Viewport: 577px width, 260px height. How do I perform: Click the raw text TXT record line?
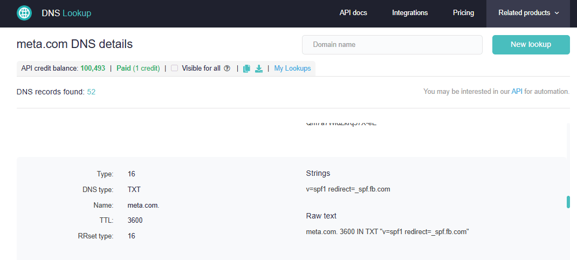click(387, 231)
